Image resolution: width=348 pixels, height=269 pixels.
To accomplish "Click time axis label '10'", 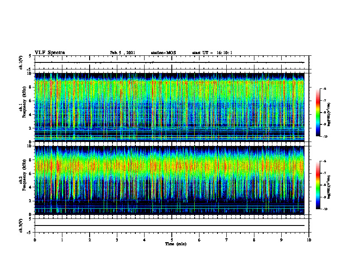I will 309,240.
